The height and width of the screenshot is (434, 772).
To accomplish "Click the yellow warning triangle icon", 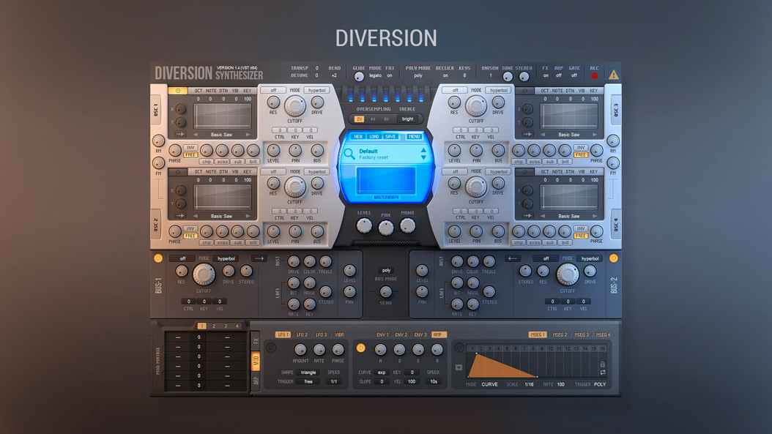I will tap(614, 75).
